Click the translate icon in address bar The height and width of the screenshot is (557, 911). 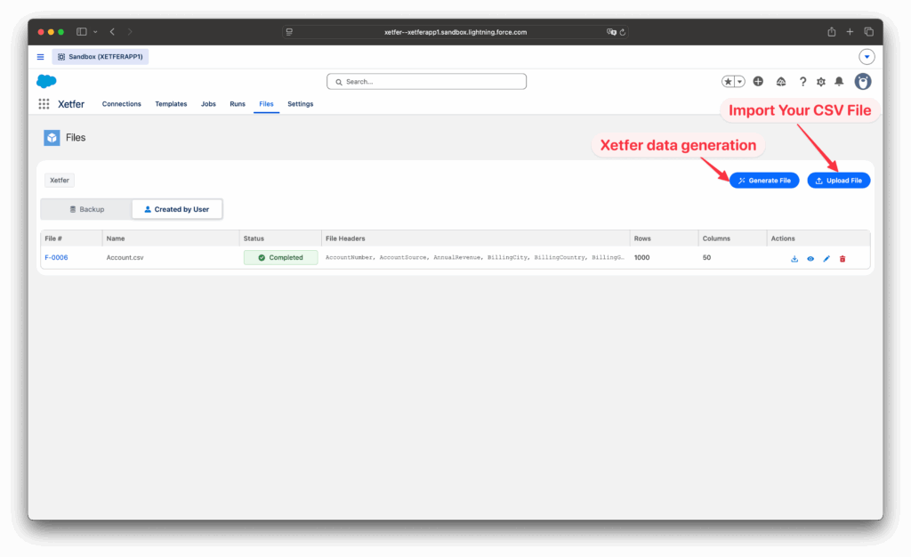pyautogui.click(x=610, y=32)
